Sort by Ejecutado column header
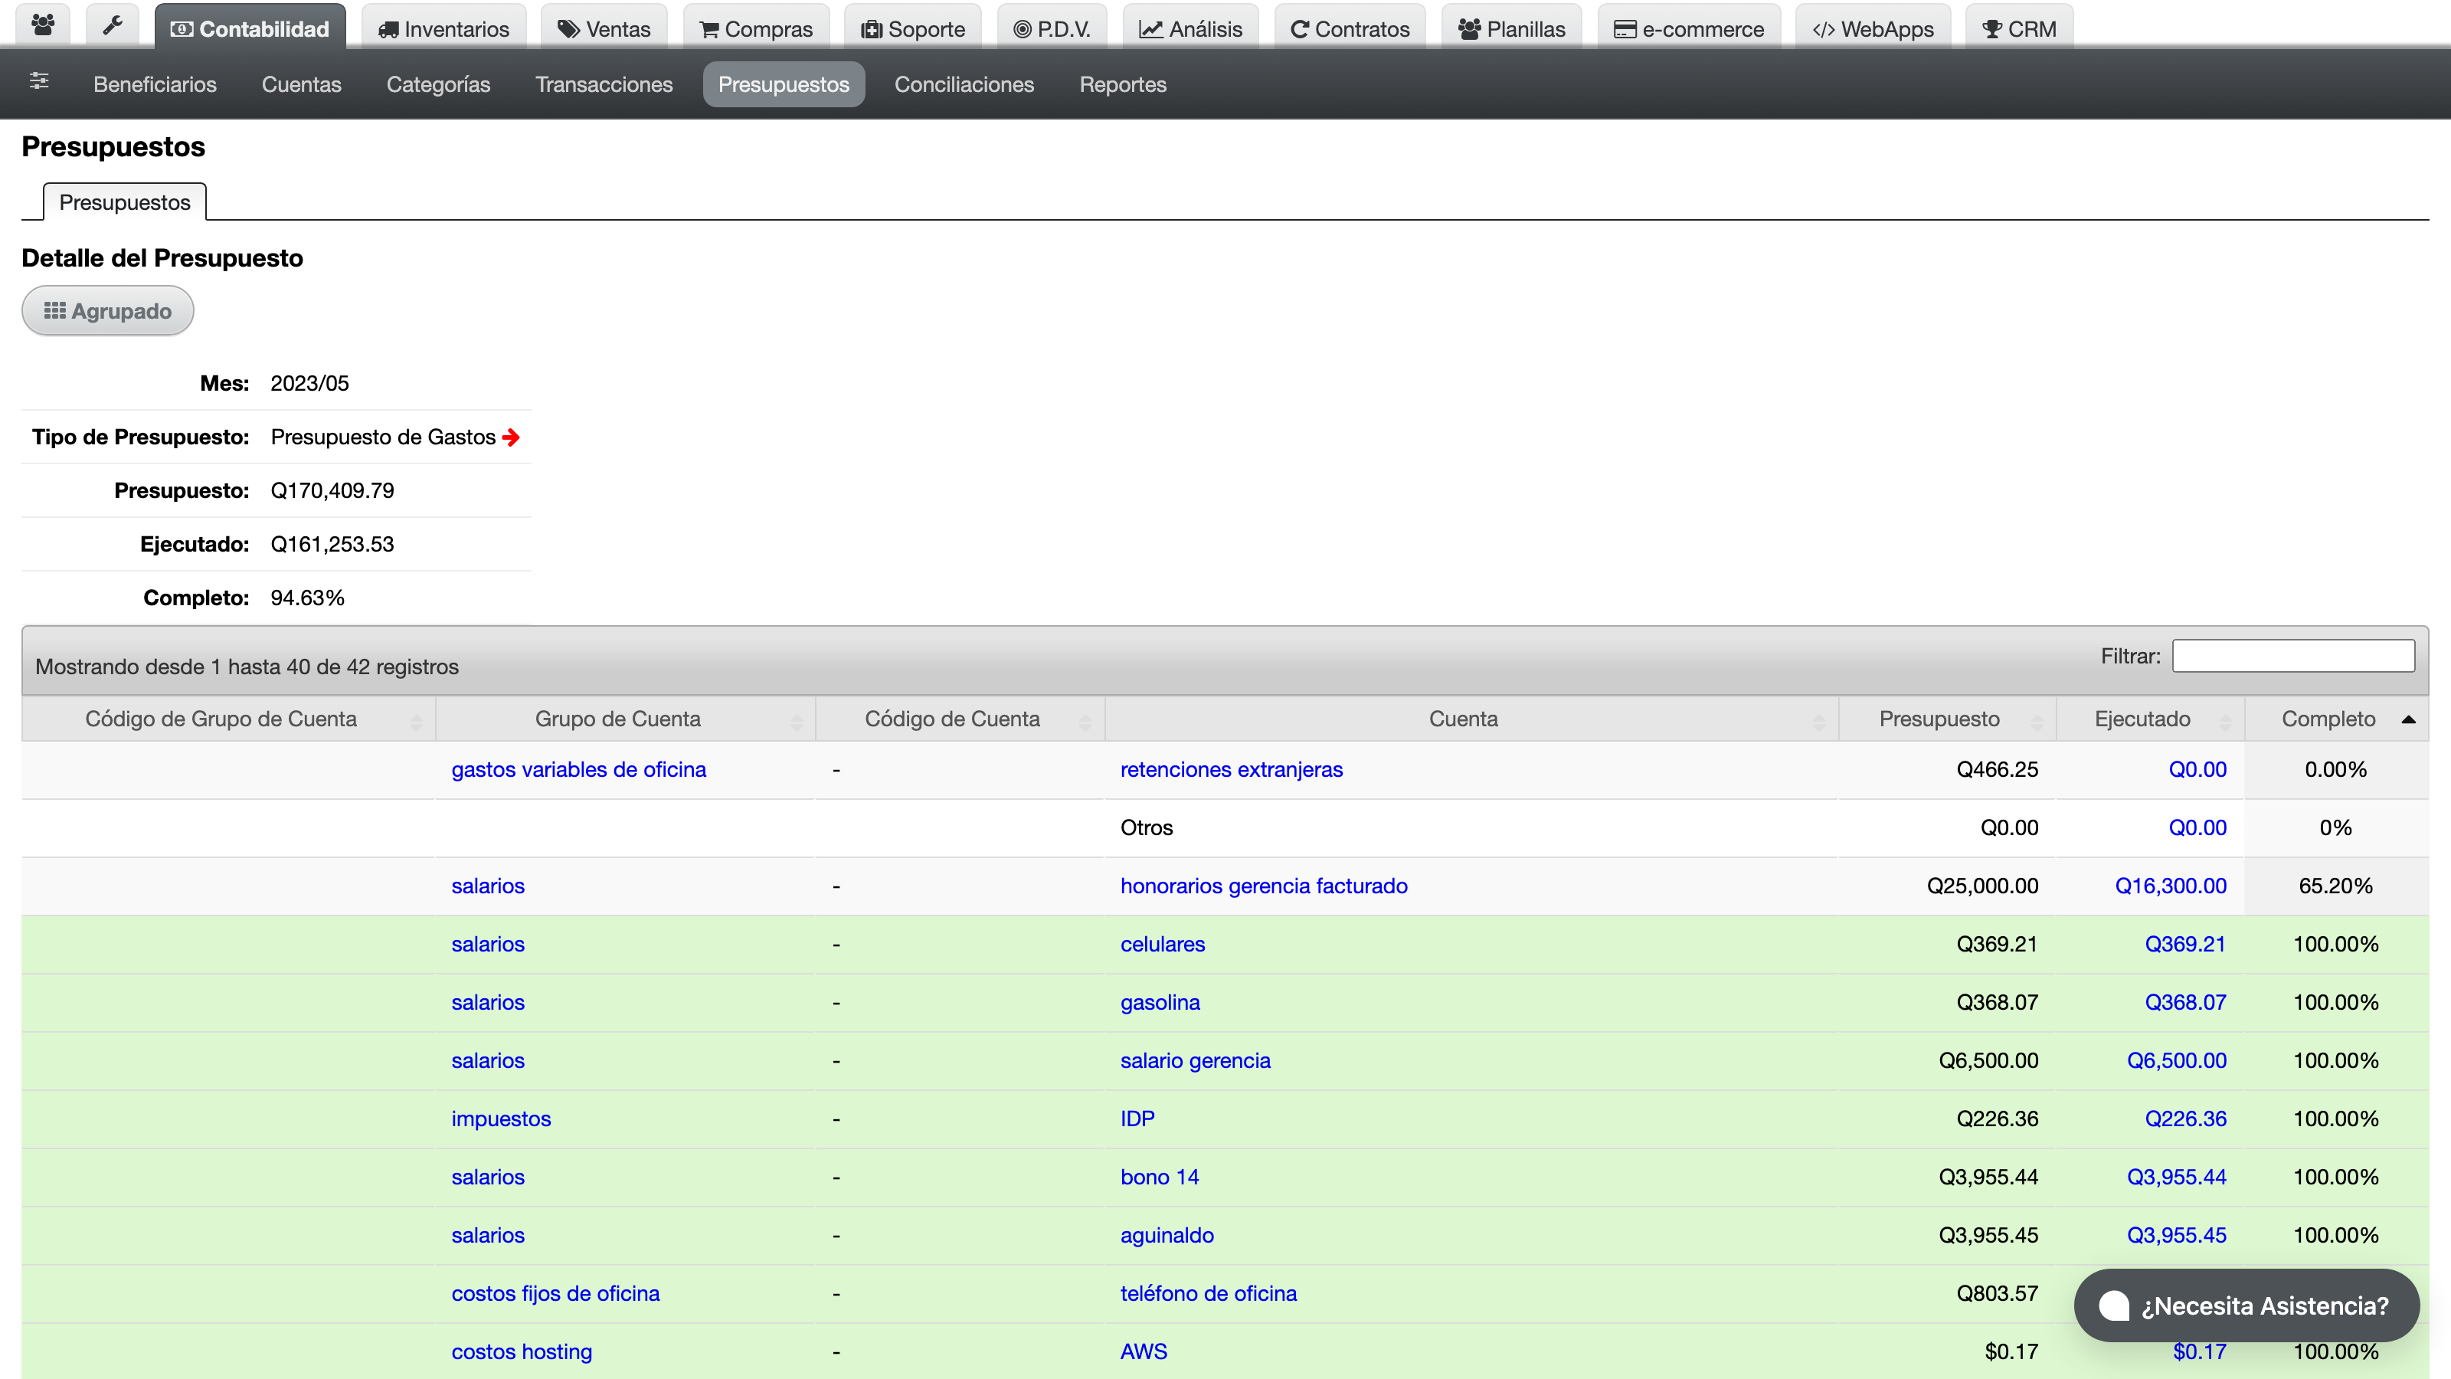The width and height of the screenshot is (2451, 1379). tap(2150, 719)
